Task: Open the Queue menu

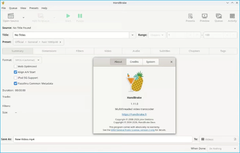Action: (13, 8)
